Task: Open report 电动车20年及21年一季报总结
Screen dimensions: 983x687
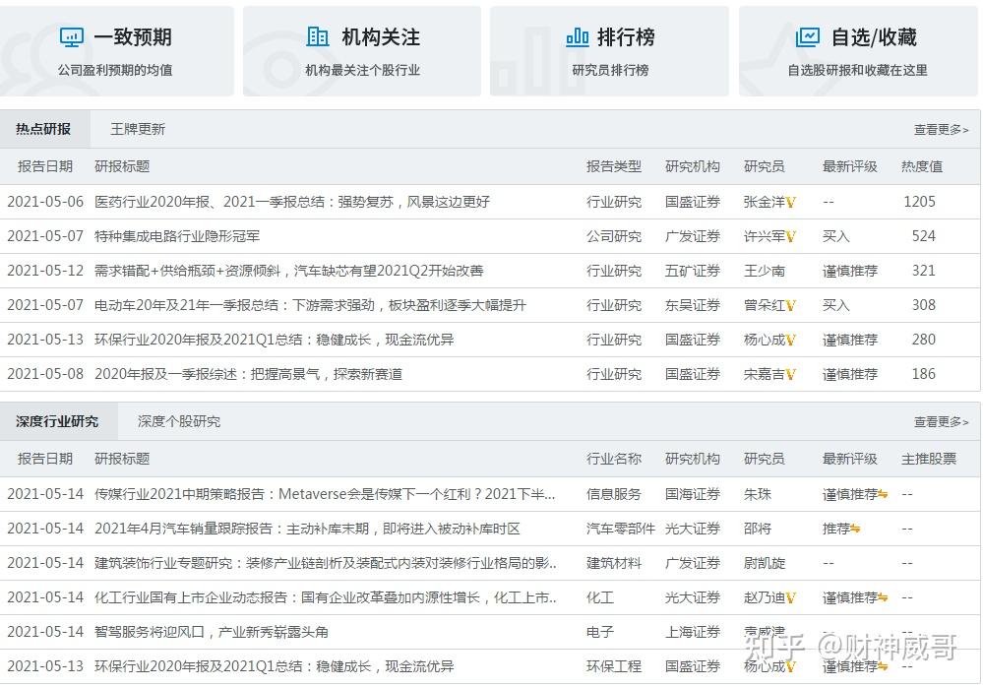Action: (x=310, y=305)
